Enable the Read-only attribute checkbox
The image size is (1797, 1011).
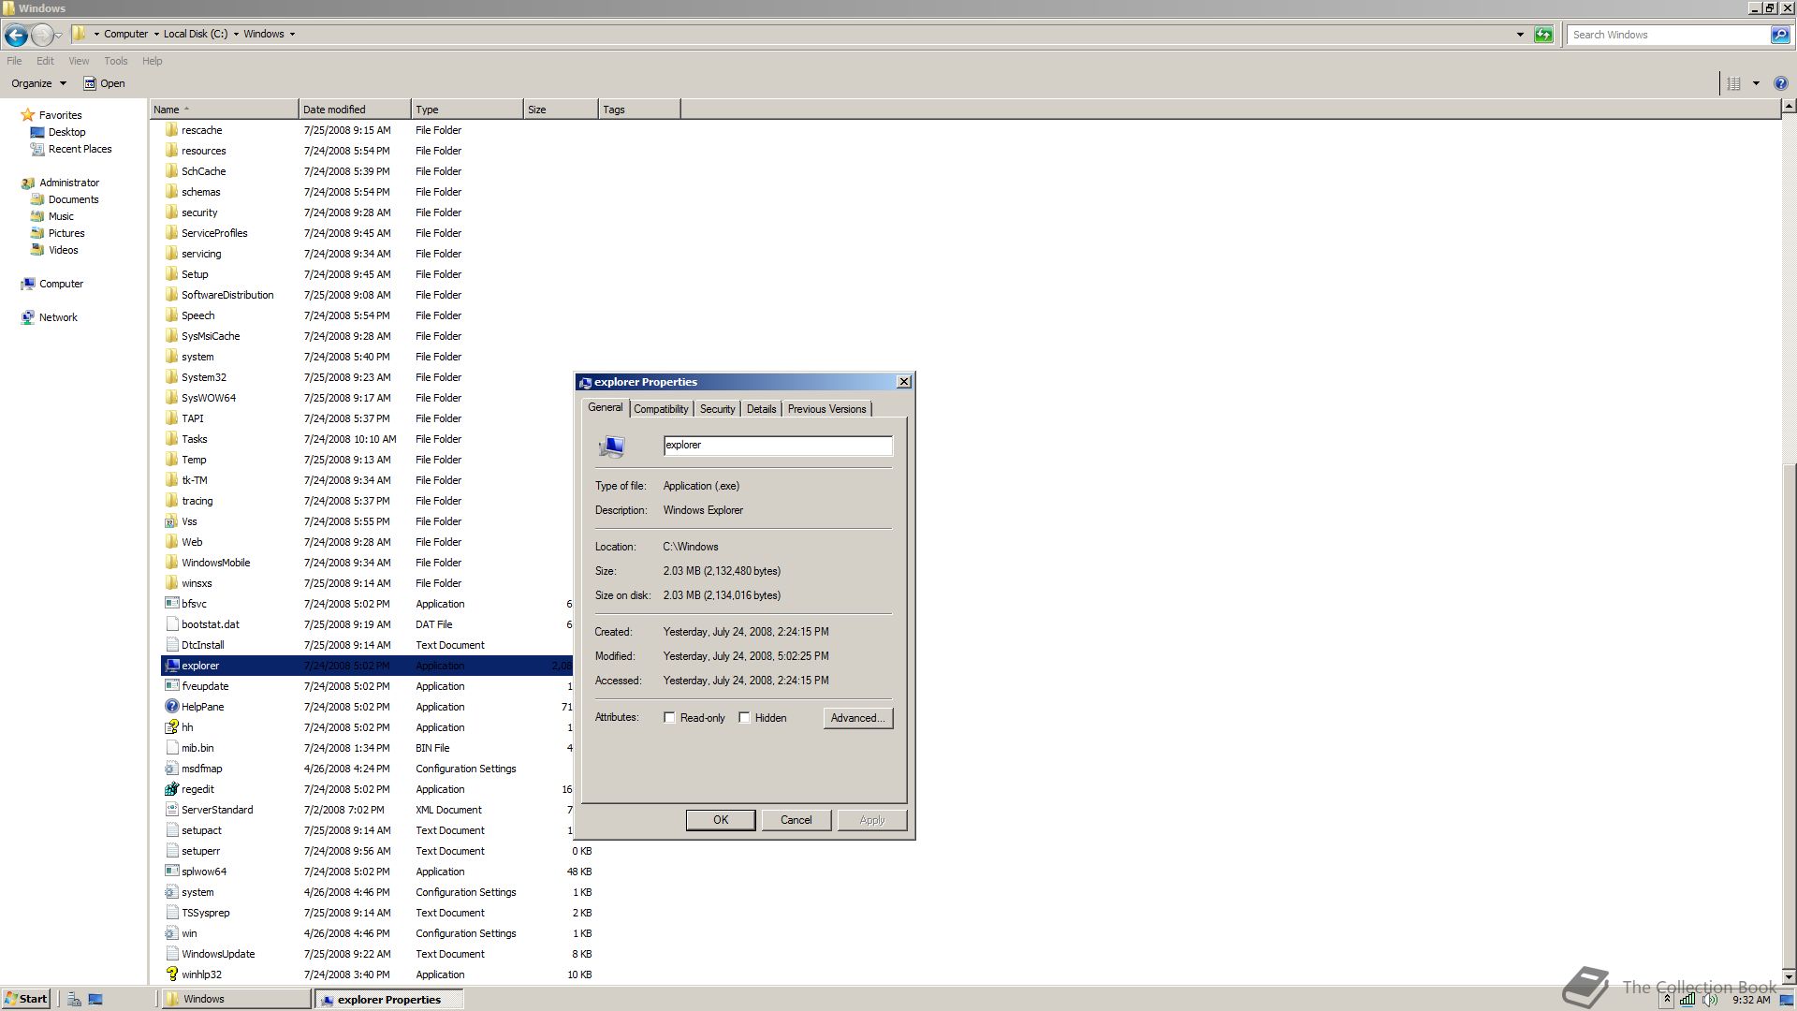click(x=669, y=718)
